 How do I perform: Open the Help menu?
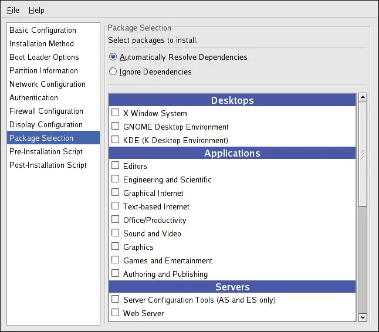coord(36,10)
